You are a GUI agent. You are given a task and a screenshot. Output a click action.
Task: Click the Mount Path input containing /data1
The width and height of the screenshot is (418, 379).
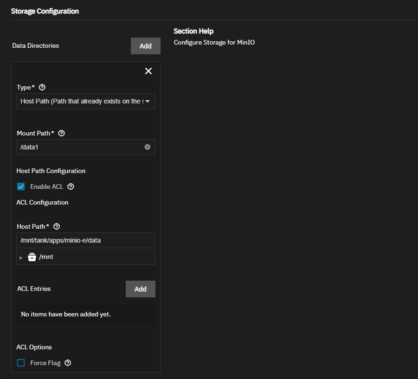tap(79, 147)
